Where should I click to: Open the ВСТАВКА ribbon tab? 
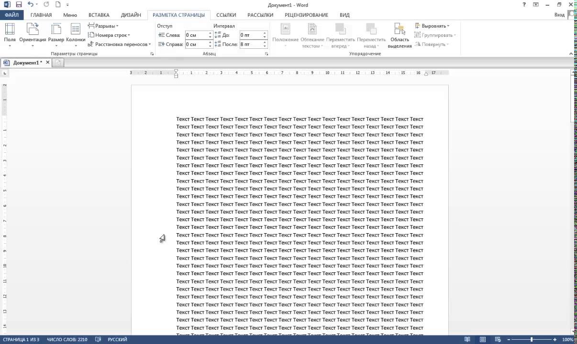(x=99, y=15)
